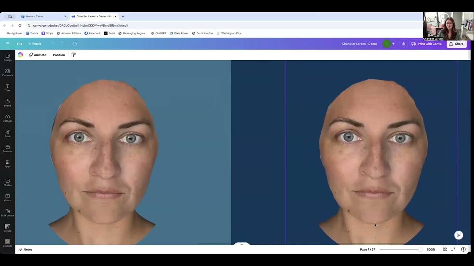This screenshot has width=474, height=266.
Task: Click the Page 7 / 37 indicator
Action: click(x=367, y=249)
